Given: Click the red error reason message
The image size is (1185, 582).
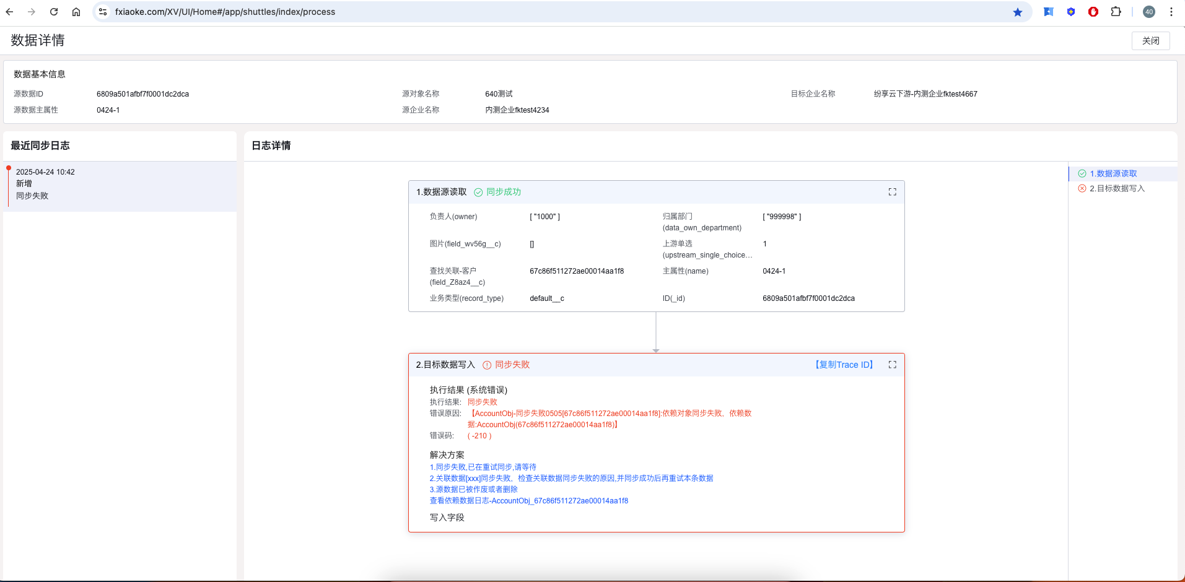Looking at the screenshot, I should tap(610, 419).
